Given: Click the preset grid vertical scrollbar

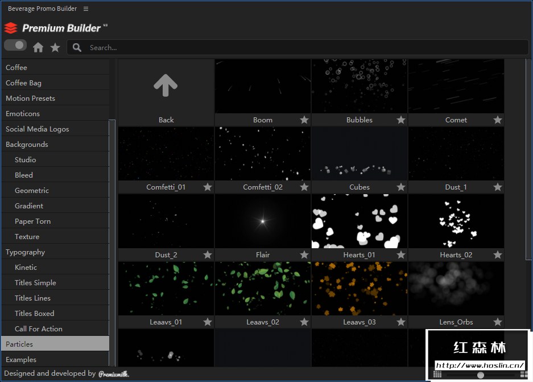Looking at the screenshot, I should (528, 159).
